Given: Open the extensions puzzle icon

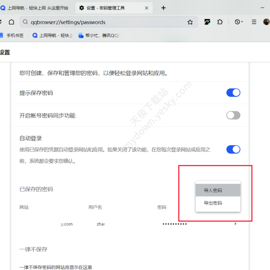Looking at the screenshot, I should click(220, 22).
